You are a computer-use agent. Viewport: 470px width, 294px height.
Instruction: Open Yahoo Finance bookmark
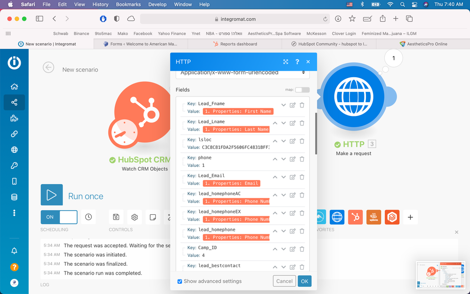172,33
